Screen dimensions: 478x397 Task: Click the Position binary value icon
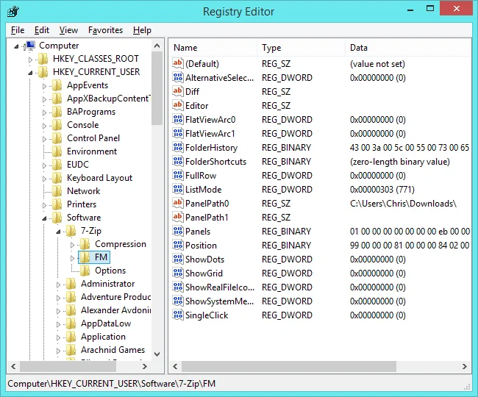pos(178,246)
